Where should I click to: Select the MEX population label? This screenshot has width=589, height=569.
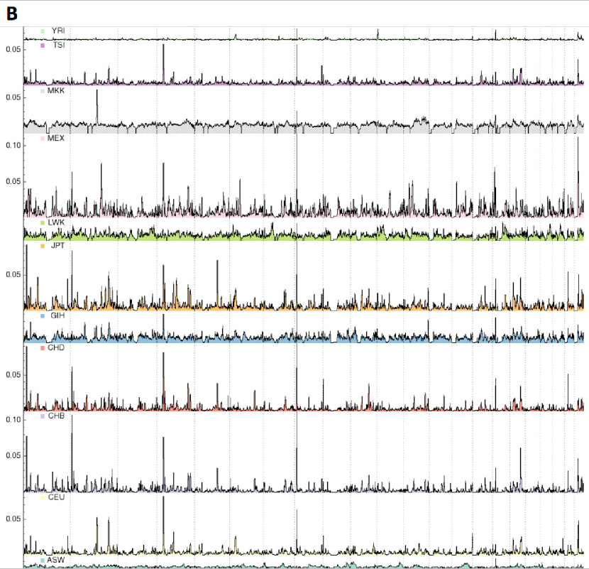[56, 138]
